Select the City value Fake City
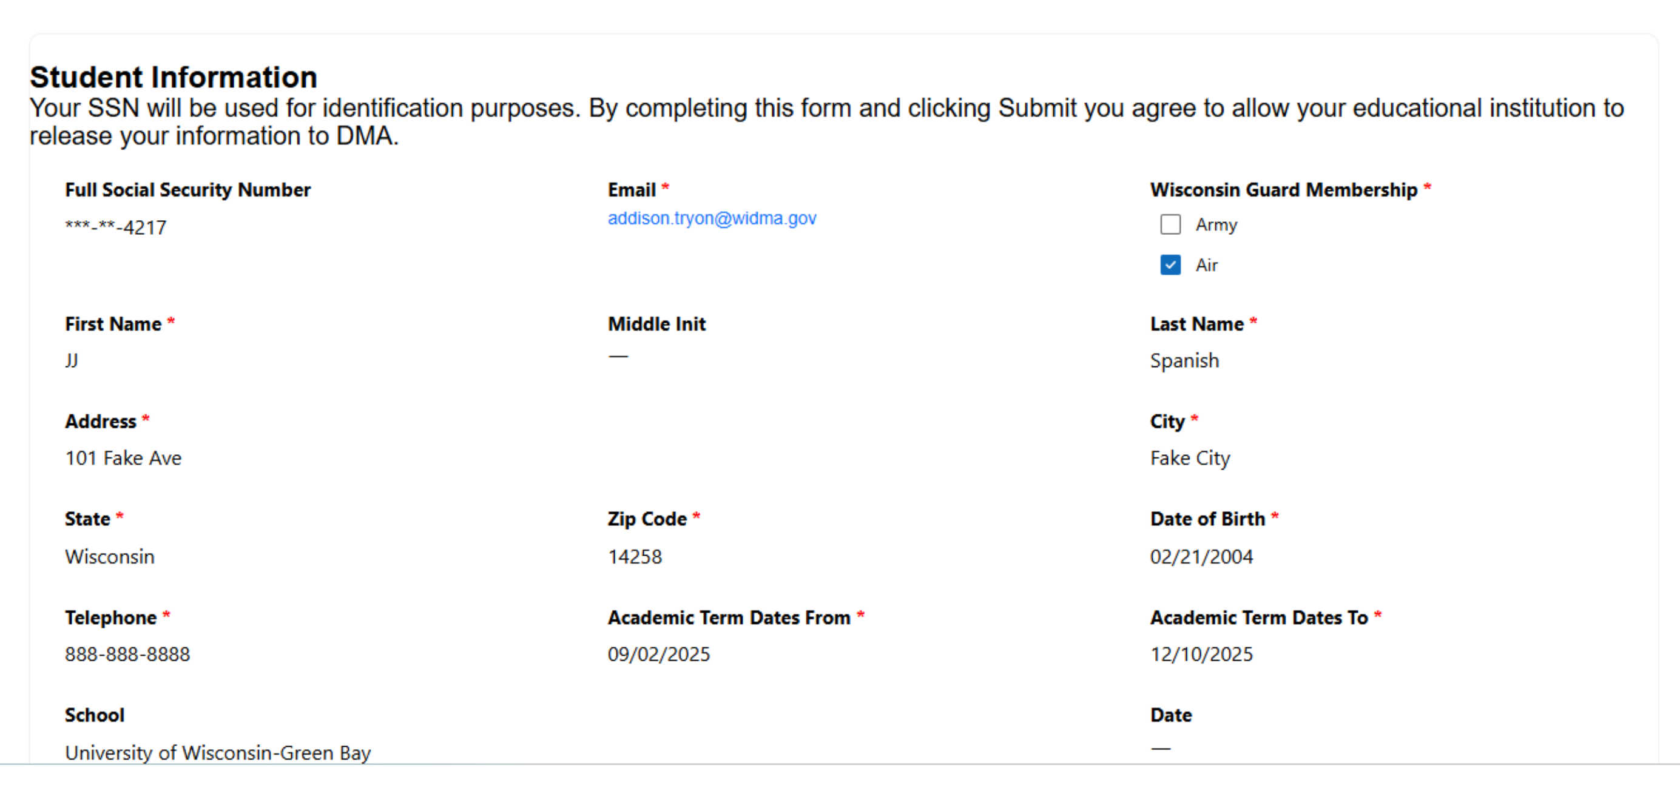Viewport: 1680px width, 788px height. 1190,457
